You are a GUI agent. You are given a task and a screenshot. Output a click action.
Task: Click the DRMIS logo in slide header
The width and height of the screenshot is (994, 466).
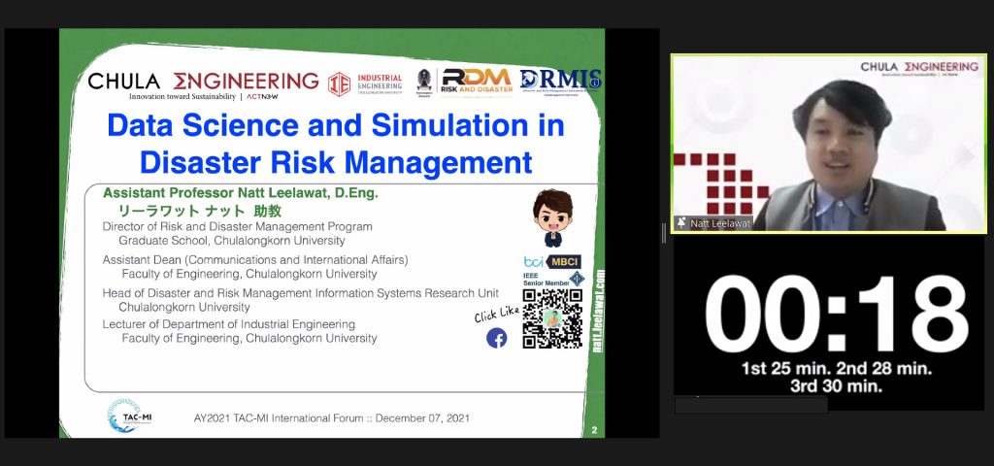coord(560,81)
